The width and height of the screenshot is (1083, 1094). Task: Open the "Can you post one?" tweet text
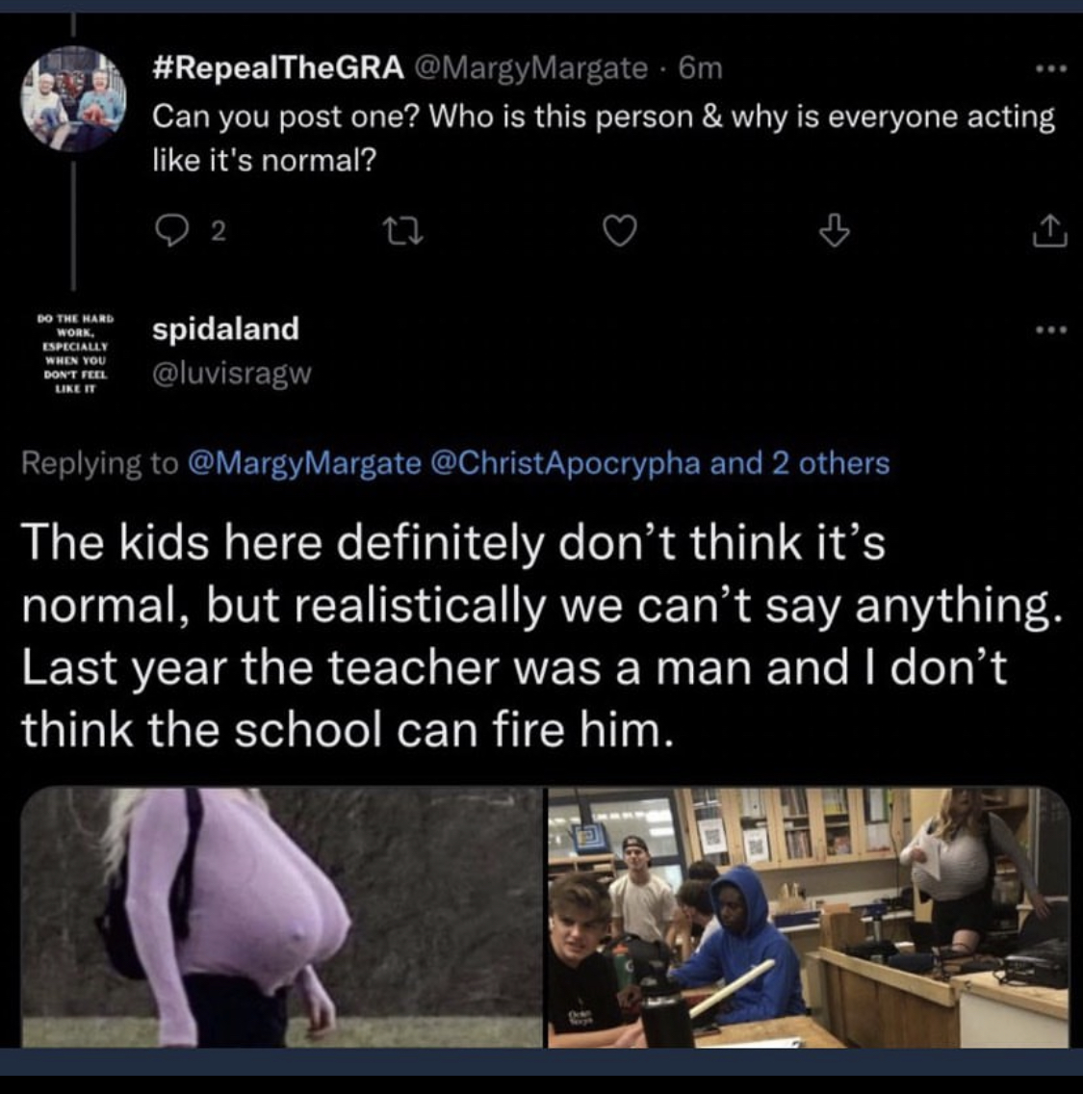[x=604, y=138]
